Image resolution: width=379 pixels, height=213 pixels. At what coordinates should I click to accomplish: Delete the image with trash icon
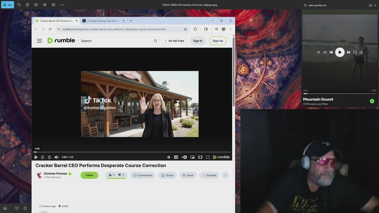pyautogui.click(x=27, y=5)
